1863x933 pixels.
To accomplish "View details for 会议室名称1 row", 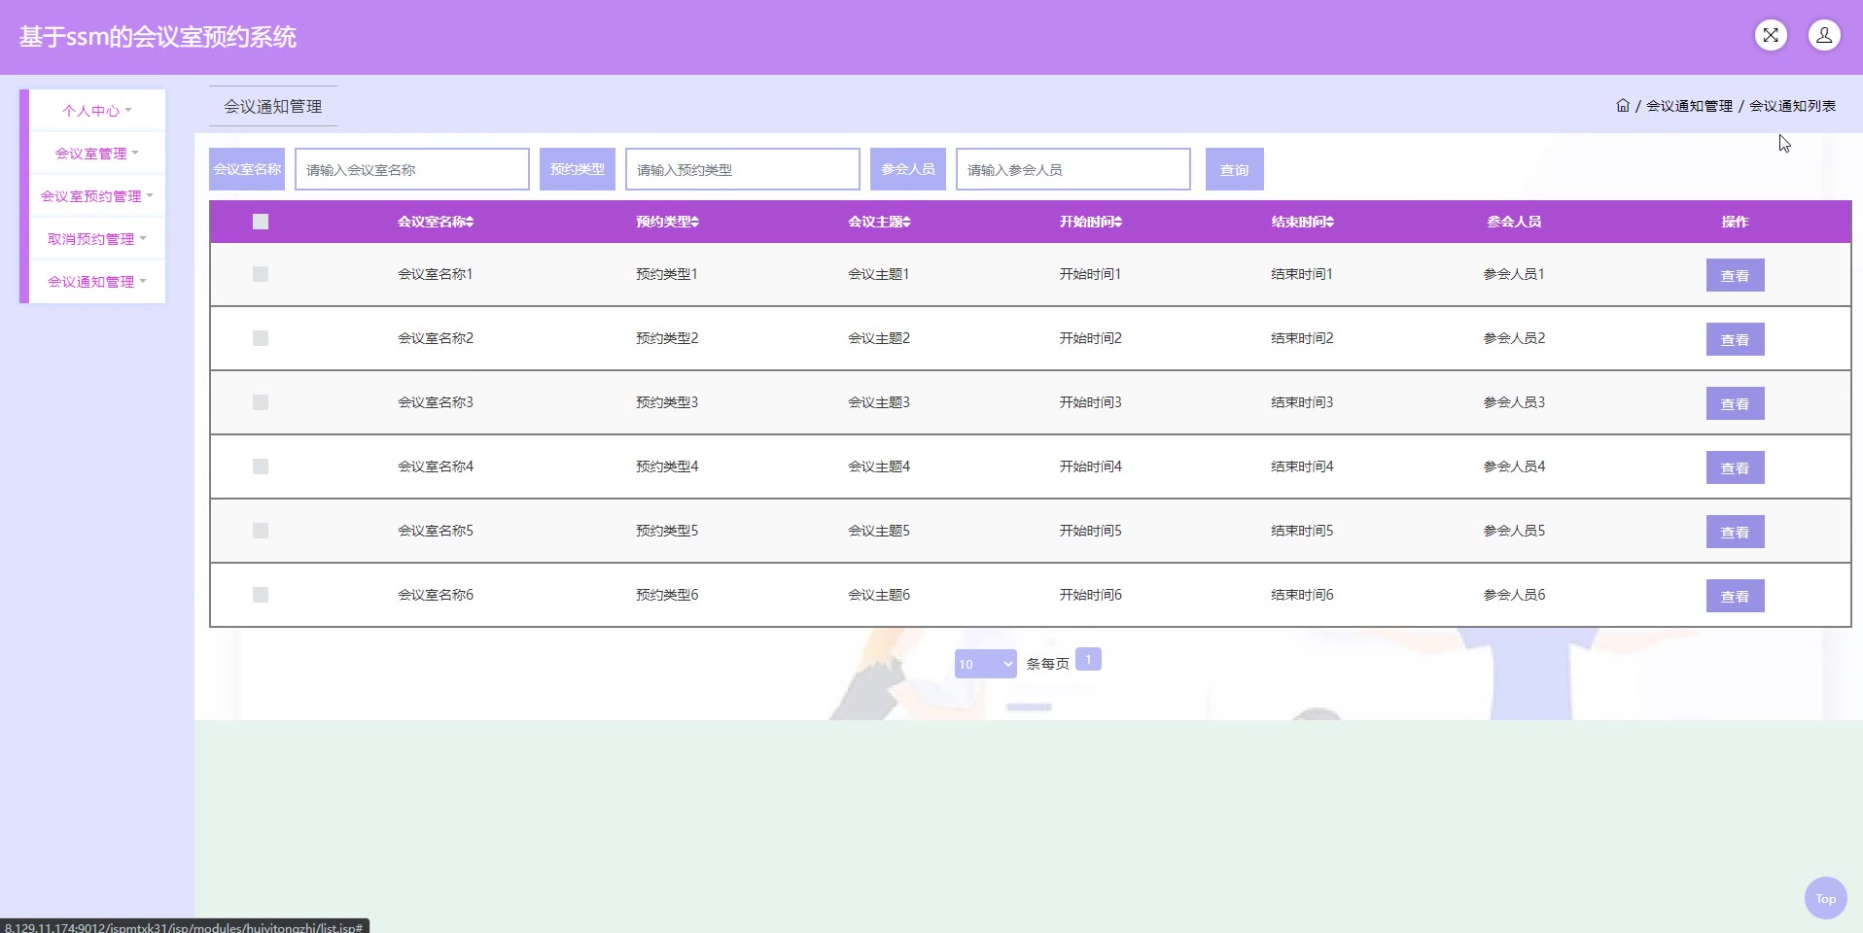I will 1735,275.
